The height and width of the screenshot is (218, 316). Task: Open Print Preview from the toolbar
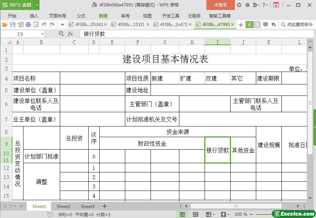click(x=36, y=25)
